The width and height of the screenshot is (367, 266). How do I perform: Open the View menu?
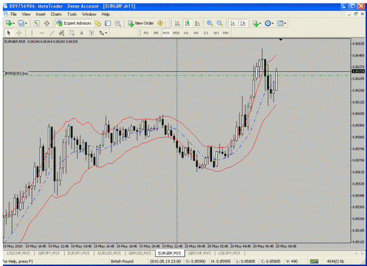pos(26,14)
